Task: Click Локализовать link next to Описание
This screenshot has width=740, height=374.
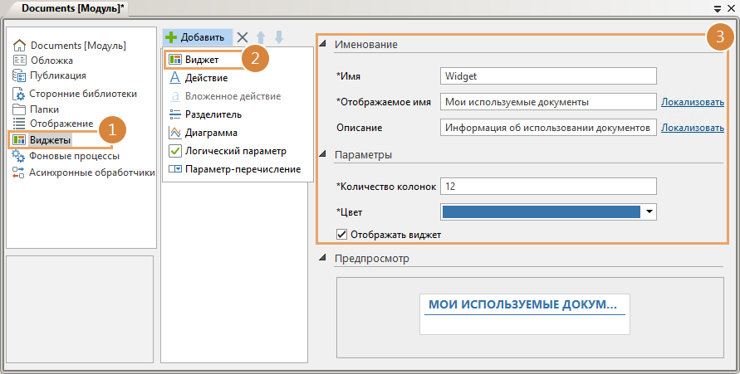Action: [x=692, y=128]
